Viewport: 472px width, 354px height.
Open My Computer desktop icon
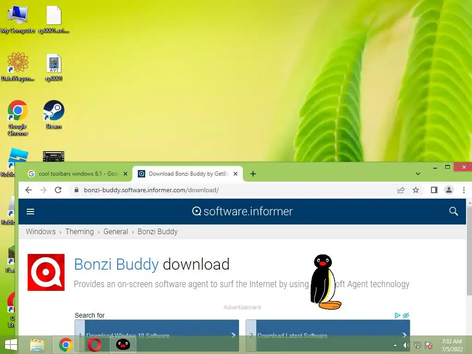(x=18, y=19)
